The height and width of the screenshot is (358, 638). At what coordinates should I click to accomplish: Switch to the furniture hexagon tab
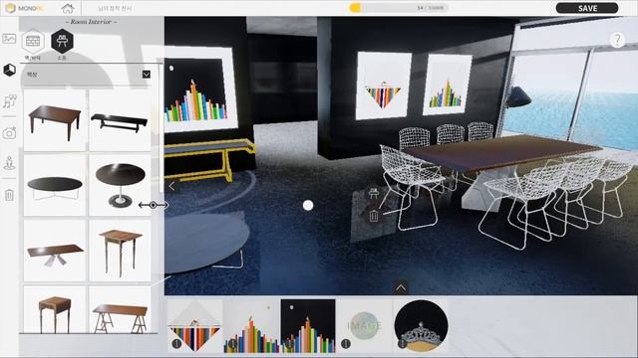point(62,41)
